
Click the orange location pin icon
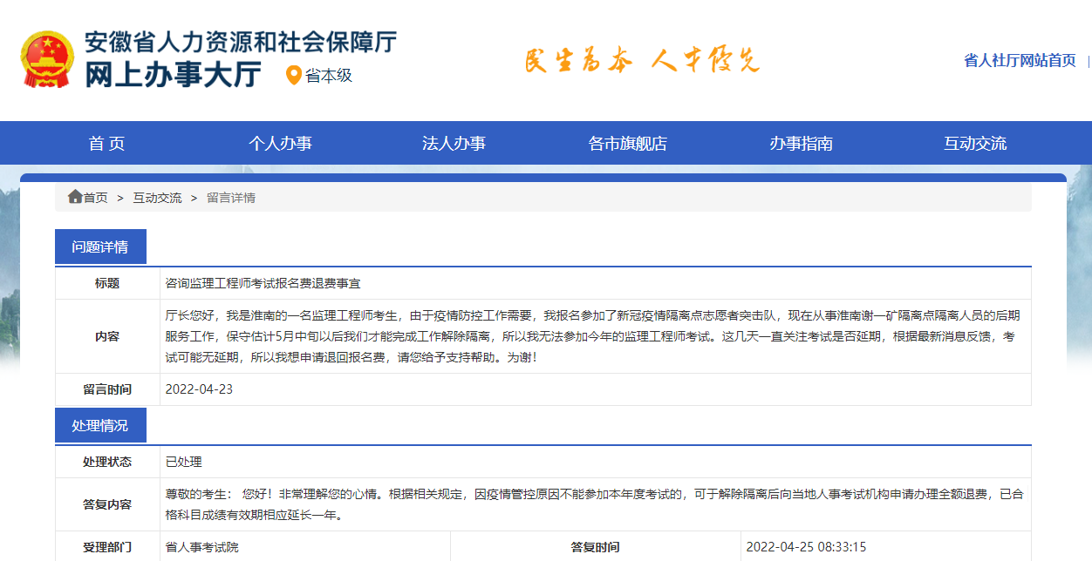294,76
